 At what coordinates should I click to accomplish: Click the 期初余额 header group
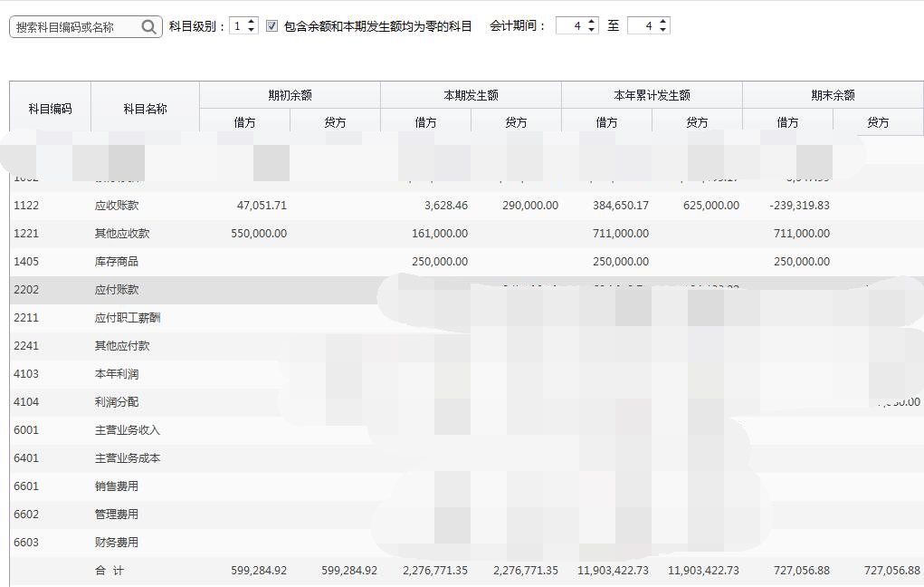(x=290, y=95)
